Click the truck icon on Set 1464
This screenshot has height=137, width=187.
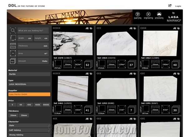point(131,28)
